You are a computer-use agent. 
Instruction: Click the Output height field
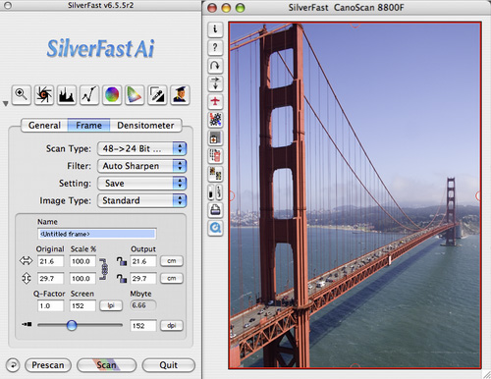(143, 279)
